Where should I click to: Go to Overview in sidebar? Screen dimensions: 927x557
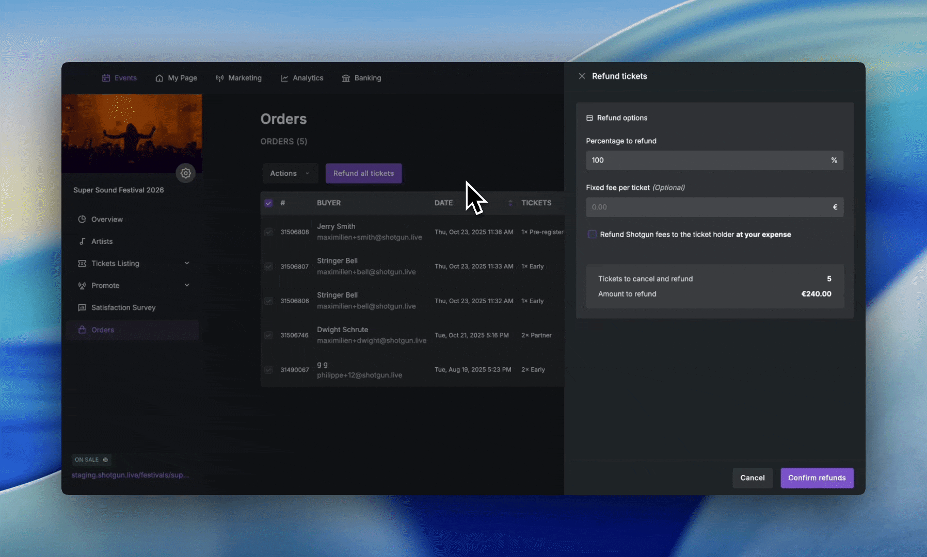133,219
